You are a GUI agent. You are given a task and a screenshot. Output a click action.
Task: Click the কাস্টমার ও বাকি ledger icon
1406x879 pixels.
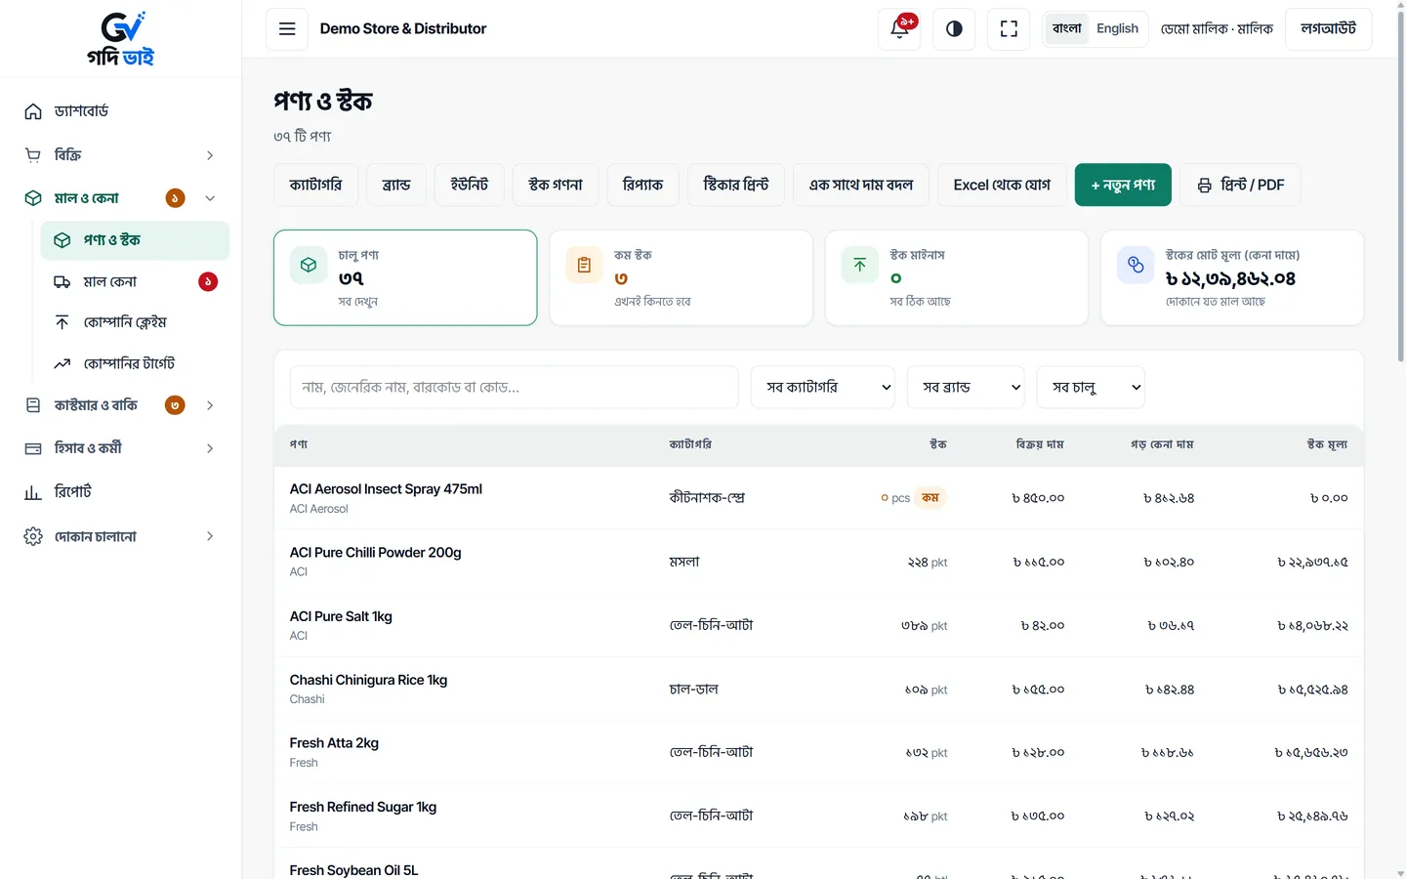(33, 405)
